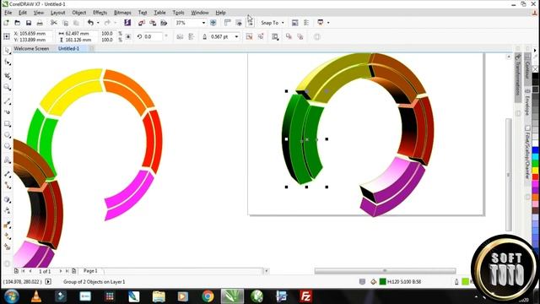This screenshot has width=540, height=304.
Task: Switch to the Welcome Screen tab
Action: (x=31, y=49)
